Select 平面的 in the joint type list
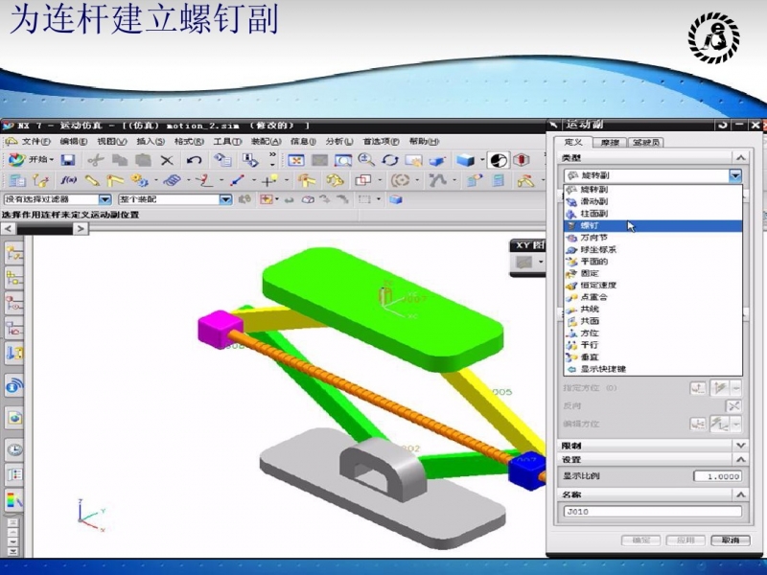 [653, 262]
